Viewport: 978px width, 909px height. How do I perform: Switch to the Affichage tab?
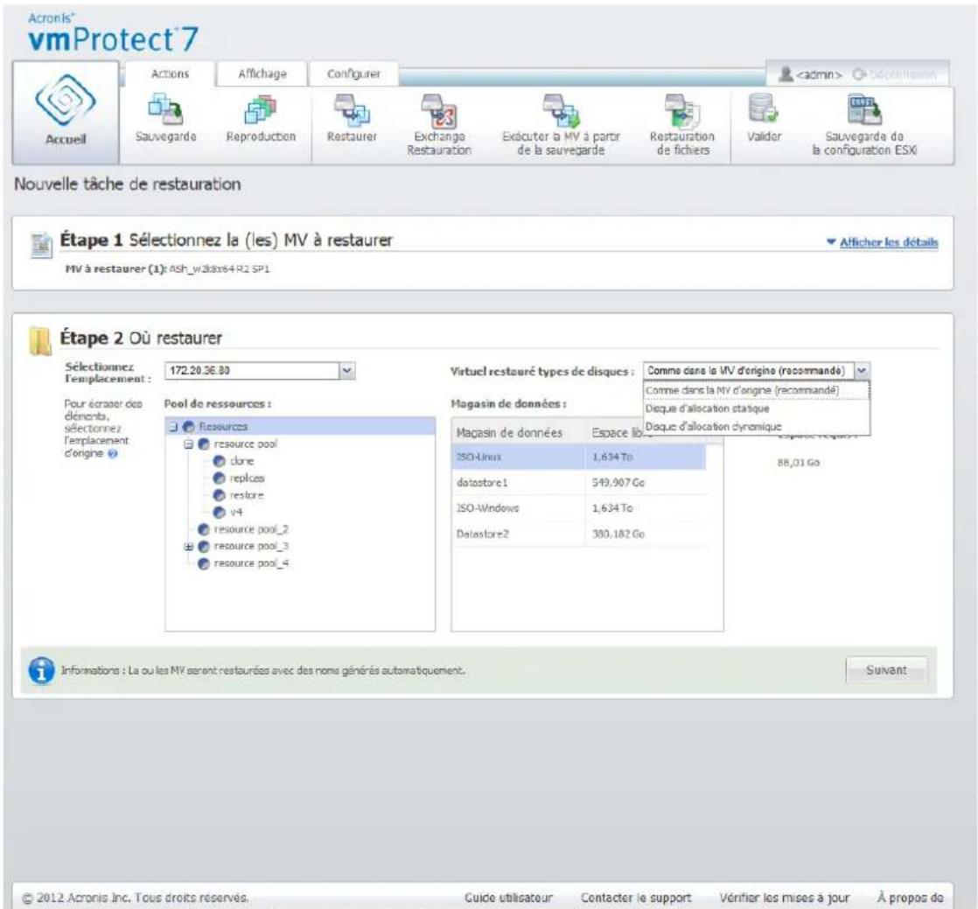click(x=262, y=73)
